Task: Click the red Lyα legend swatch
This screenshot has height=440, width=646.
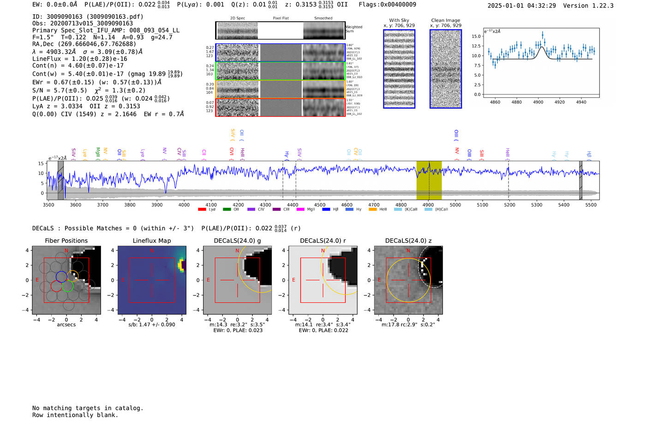Action: coord(202,210)
